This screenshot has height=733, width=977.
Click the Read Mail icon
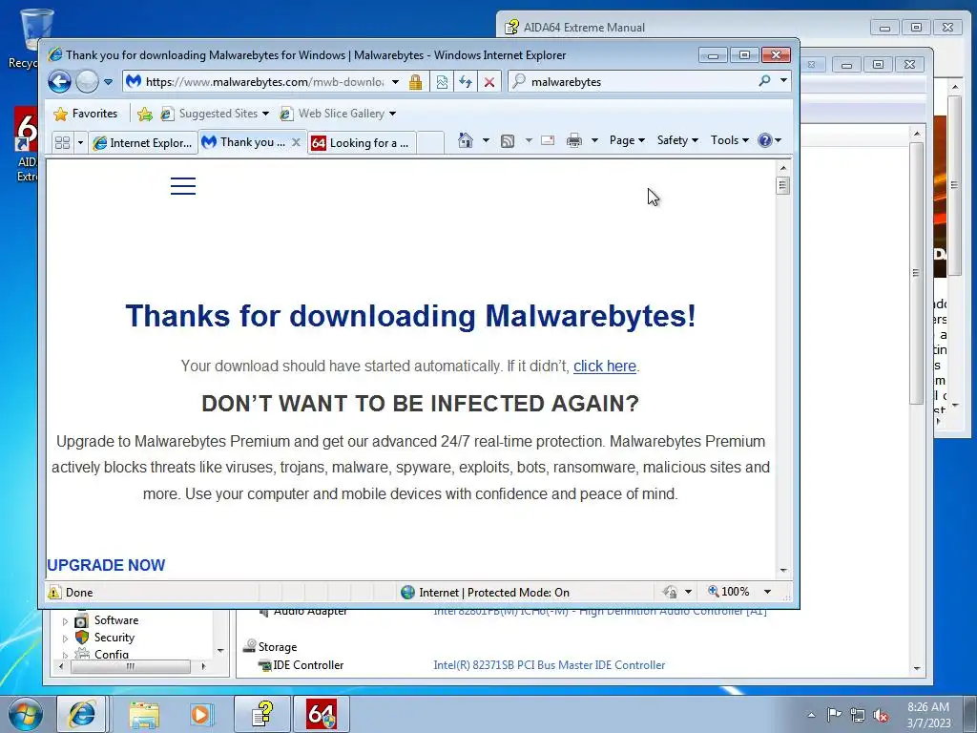pyautogui.click(x=548, y=140)
